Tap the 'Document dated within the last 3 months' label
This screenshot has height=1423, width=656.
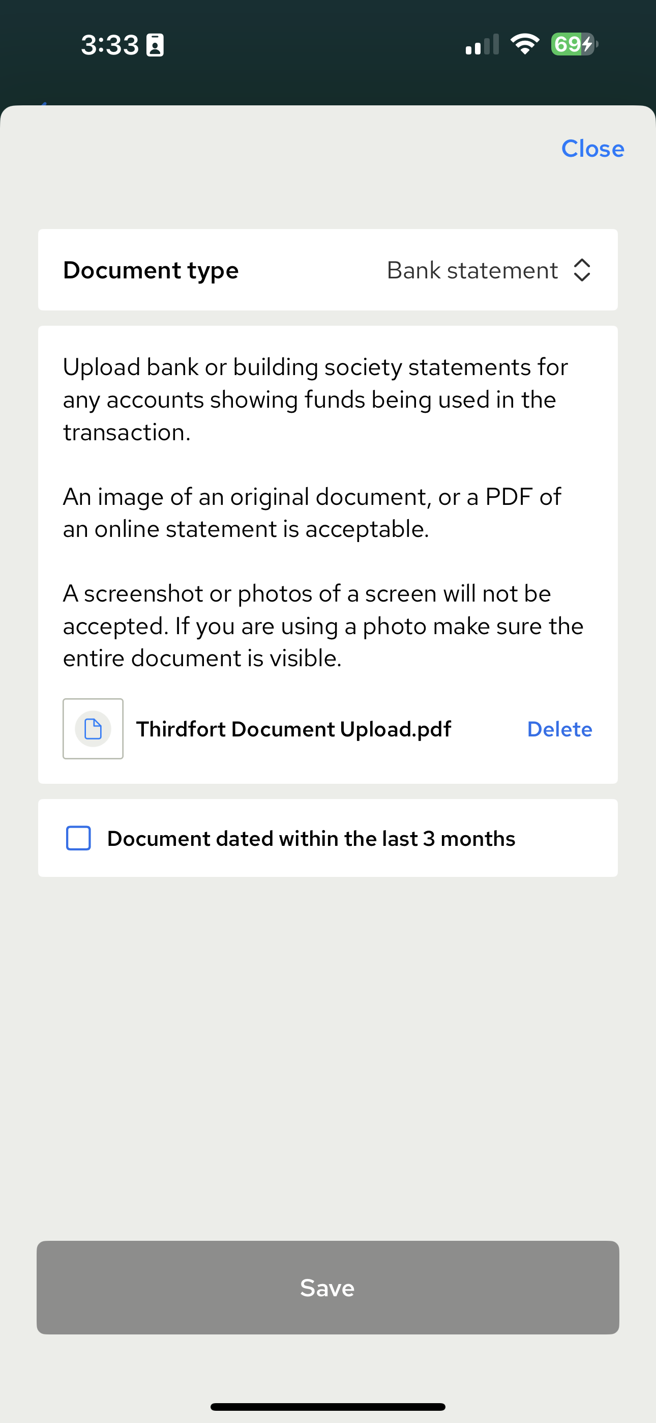(x=311, y=839)
